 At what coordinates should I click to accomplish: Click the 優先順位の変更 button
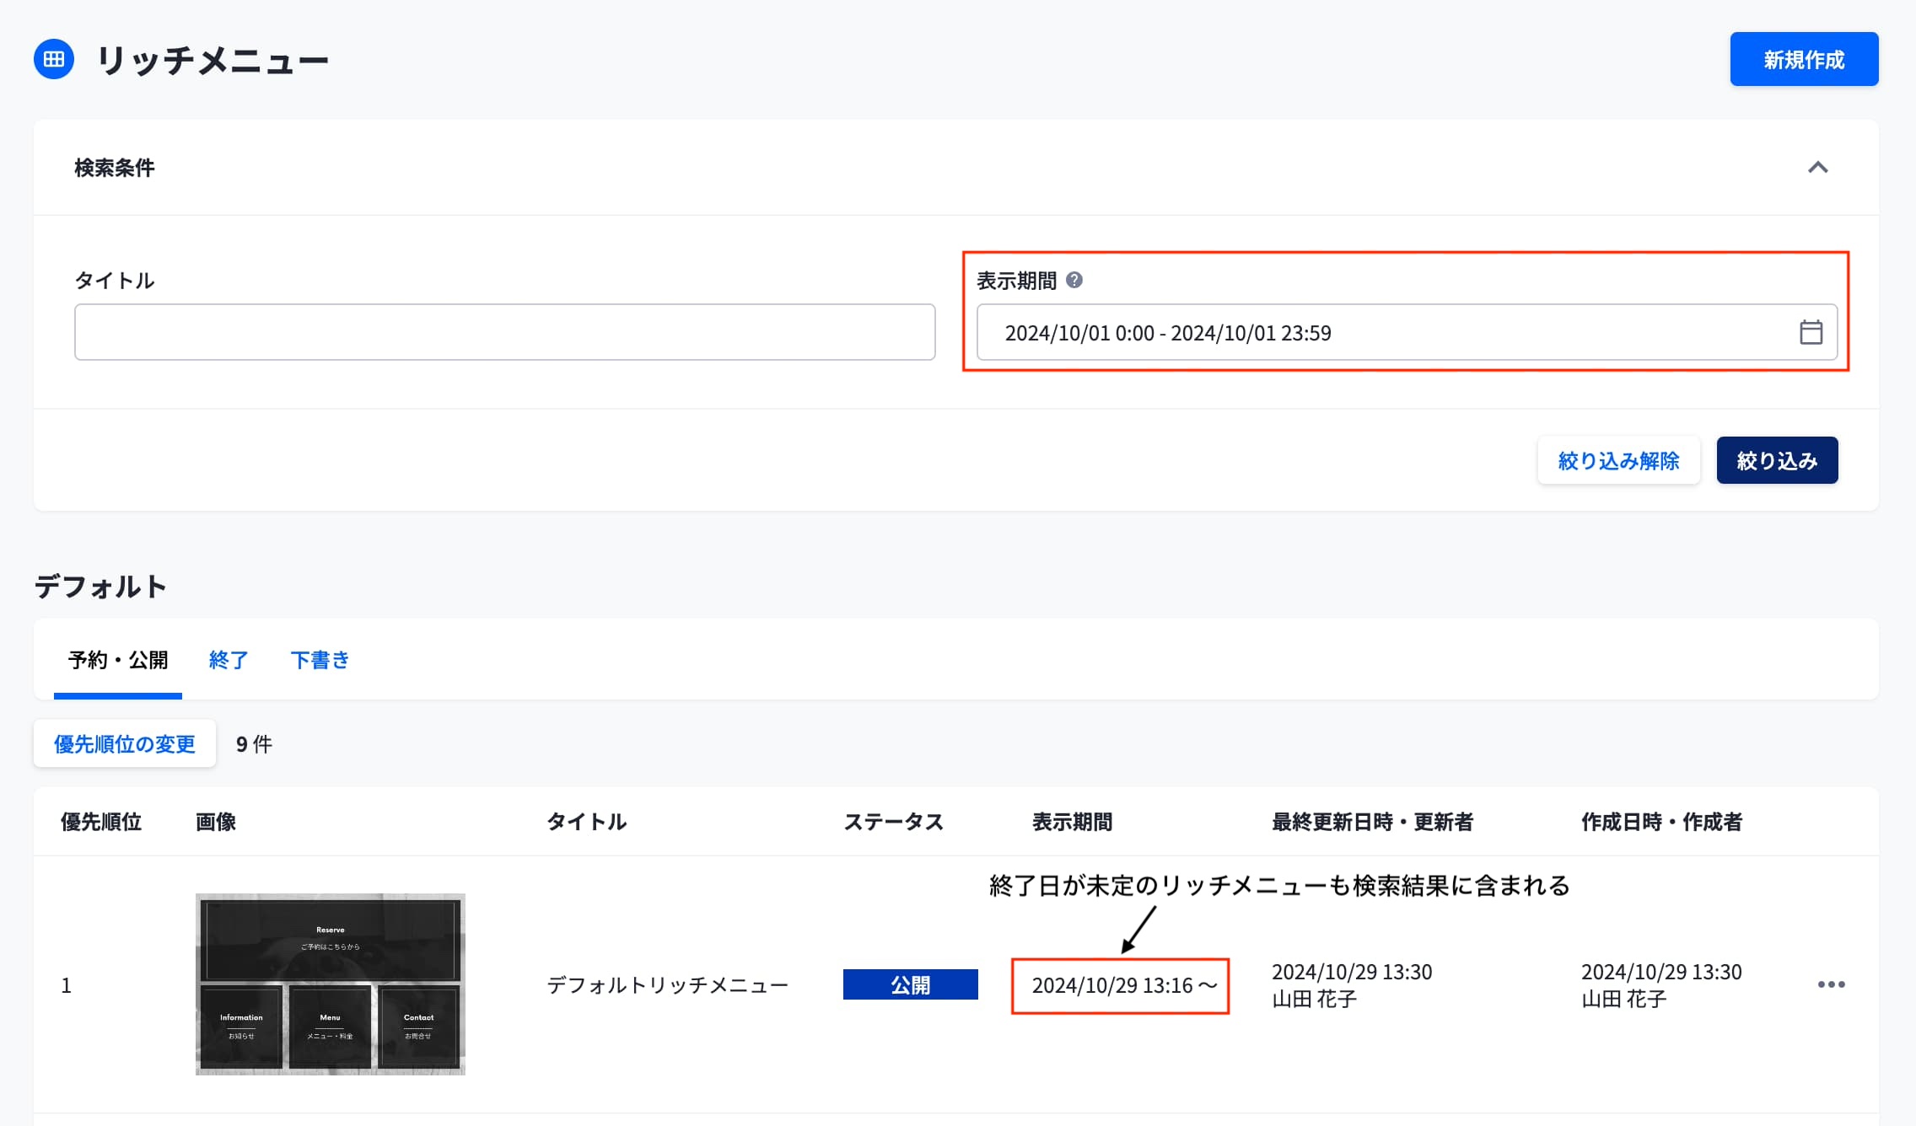tap(125, 743)
